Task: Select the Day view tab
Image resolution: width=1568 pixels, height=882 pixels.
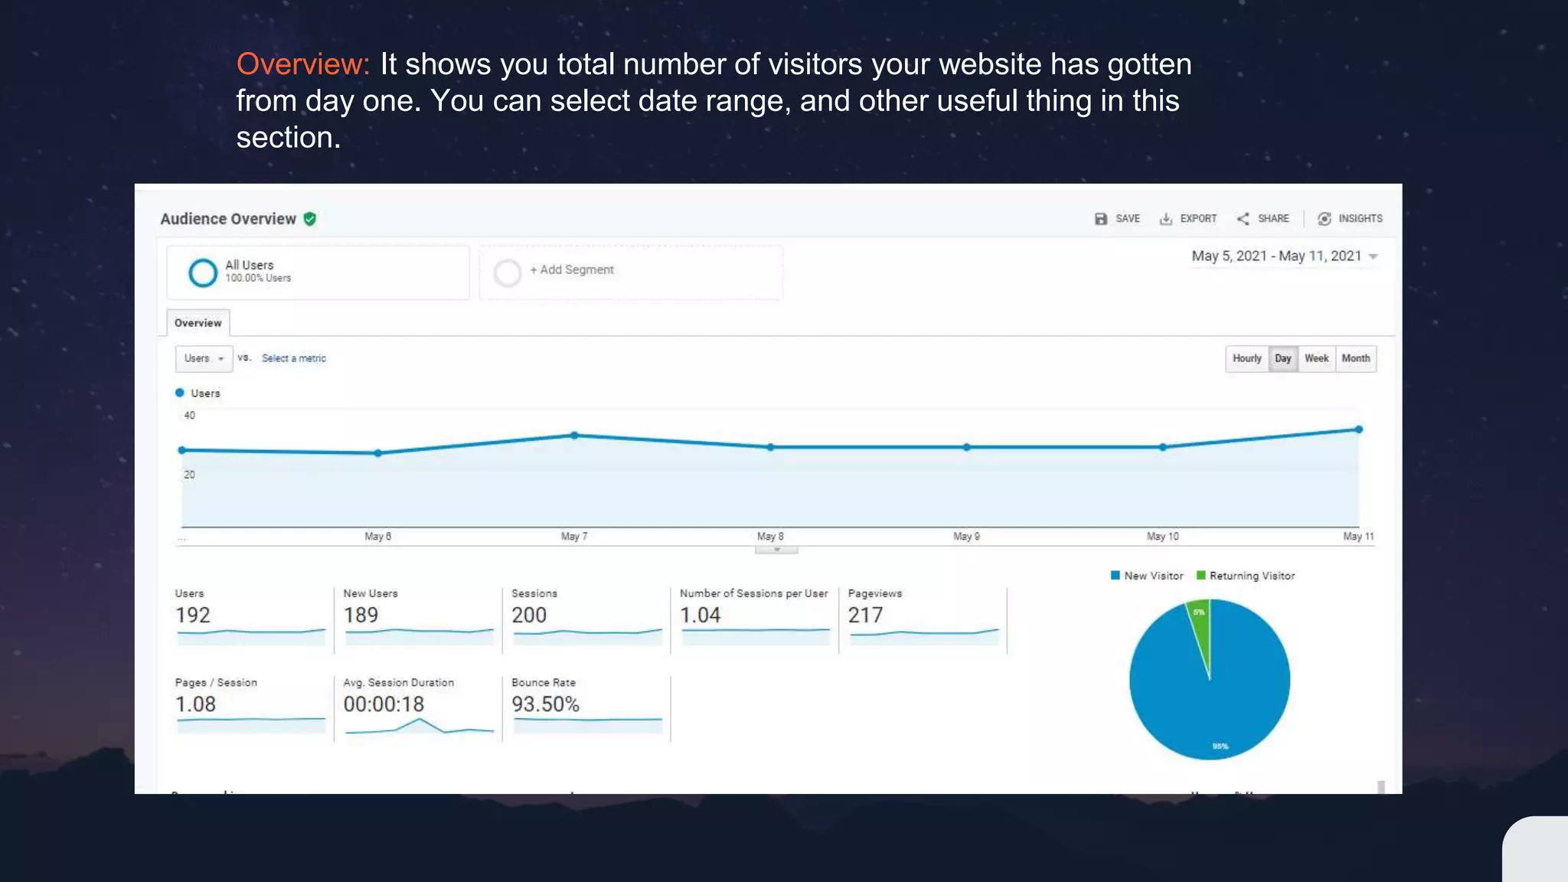Action: [1282, 358]
